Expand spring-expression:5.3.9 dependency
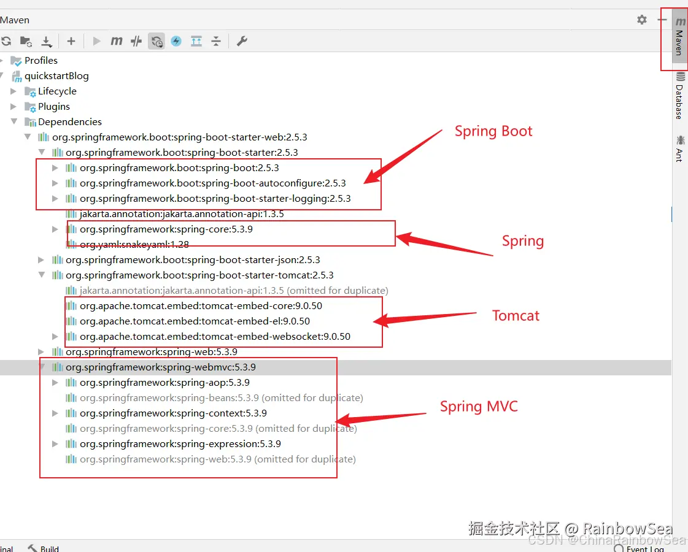The height and width of the screenshot is (552, 688). point(55,444)
